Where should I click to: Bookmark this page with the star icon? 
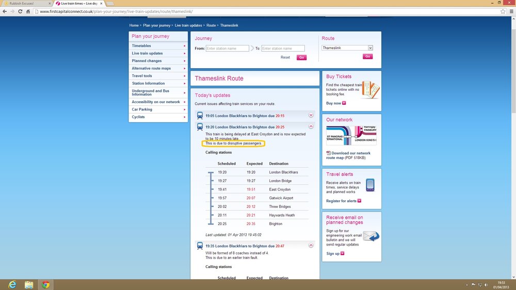click(x=503, y=11)
